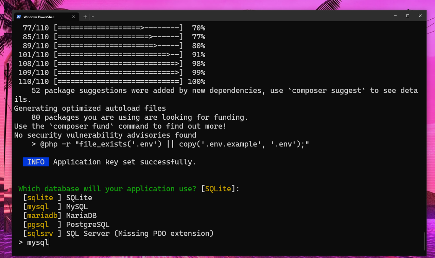The image size is (435, 258).
Task: Expand the new tab profile dropdown
Action: click(93, 17)
